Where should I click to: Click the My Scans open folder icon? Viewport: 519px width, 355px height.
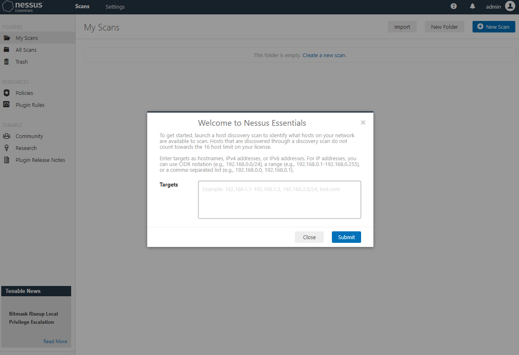(x=7, y=38)
